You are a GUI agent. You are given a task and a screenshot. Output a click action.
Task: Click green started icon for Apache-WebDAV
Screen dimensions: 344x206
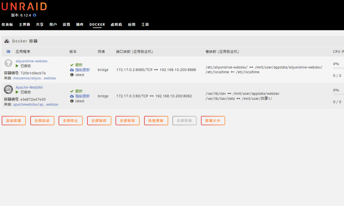[17, 92]
